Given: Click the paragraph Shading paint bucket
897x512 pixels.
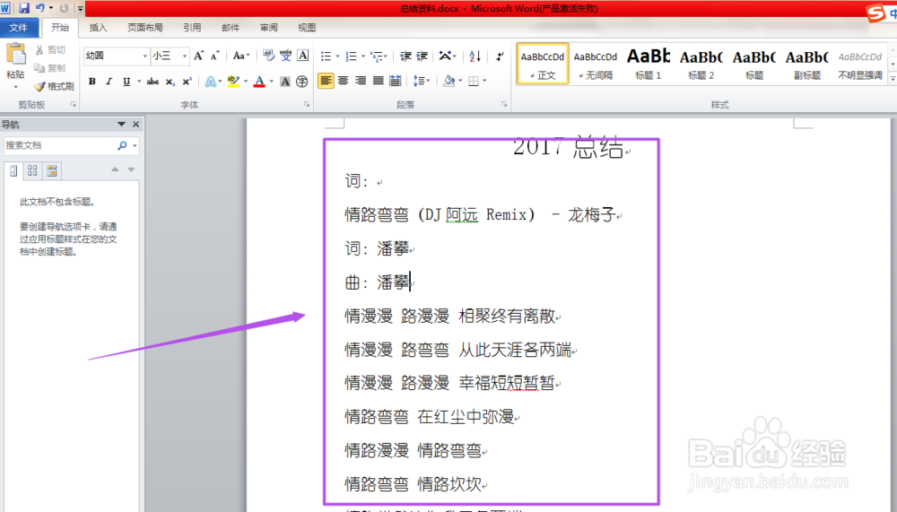Looking at the screenshot, I should (x=449, y=81).
